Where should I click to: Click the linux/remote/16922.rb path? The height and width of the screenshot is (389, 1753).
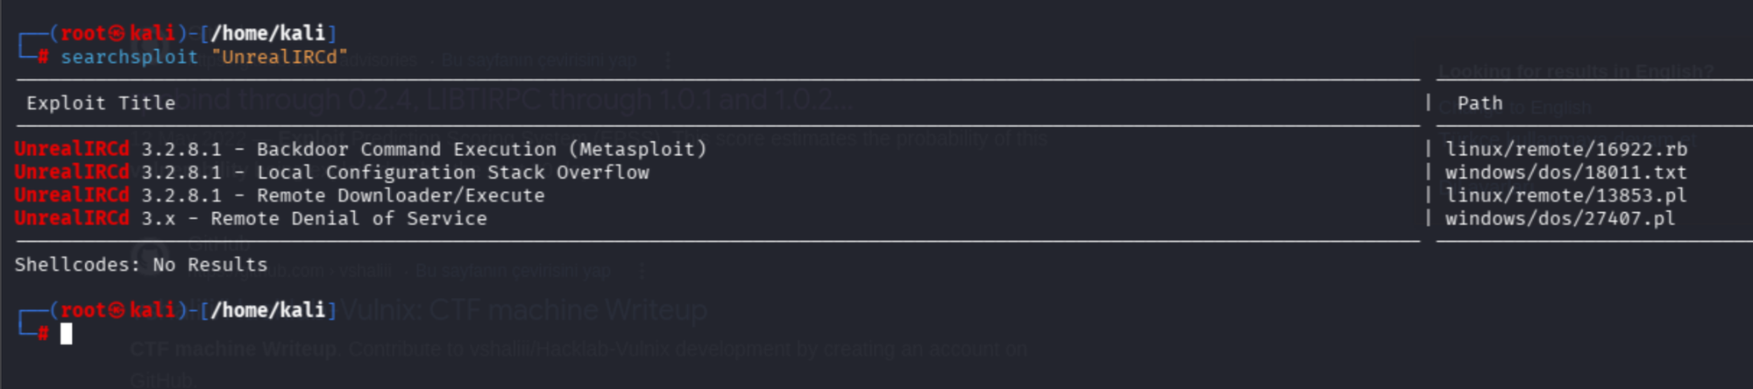click(1565, 150)
